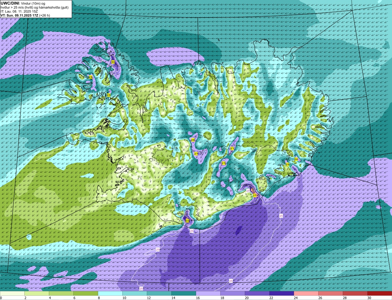Select the 8–10 m/s light cyan legend swatch
This screenshot has height=300, width=392.
tap(111, 293)
